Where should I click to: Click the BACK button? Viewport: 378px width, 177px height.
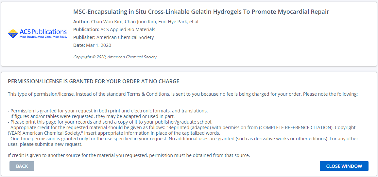click(22, 166)
